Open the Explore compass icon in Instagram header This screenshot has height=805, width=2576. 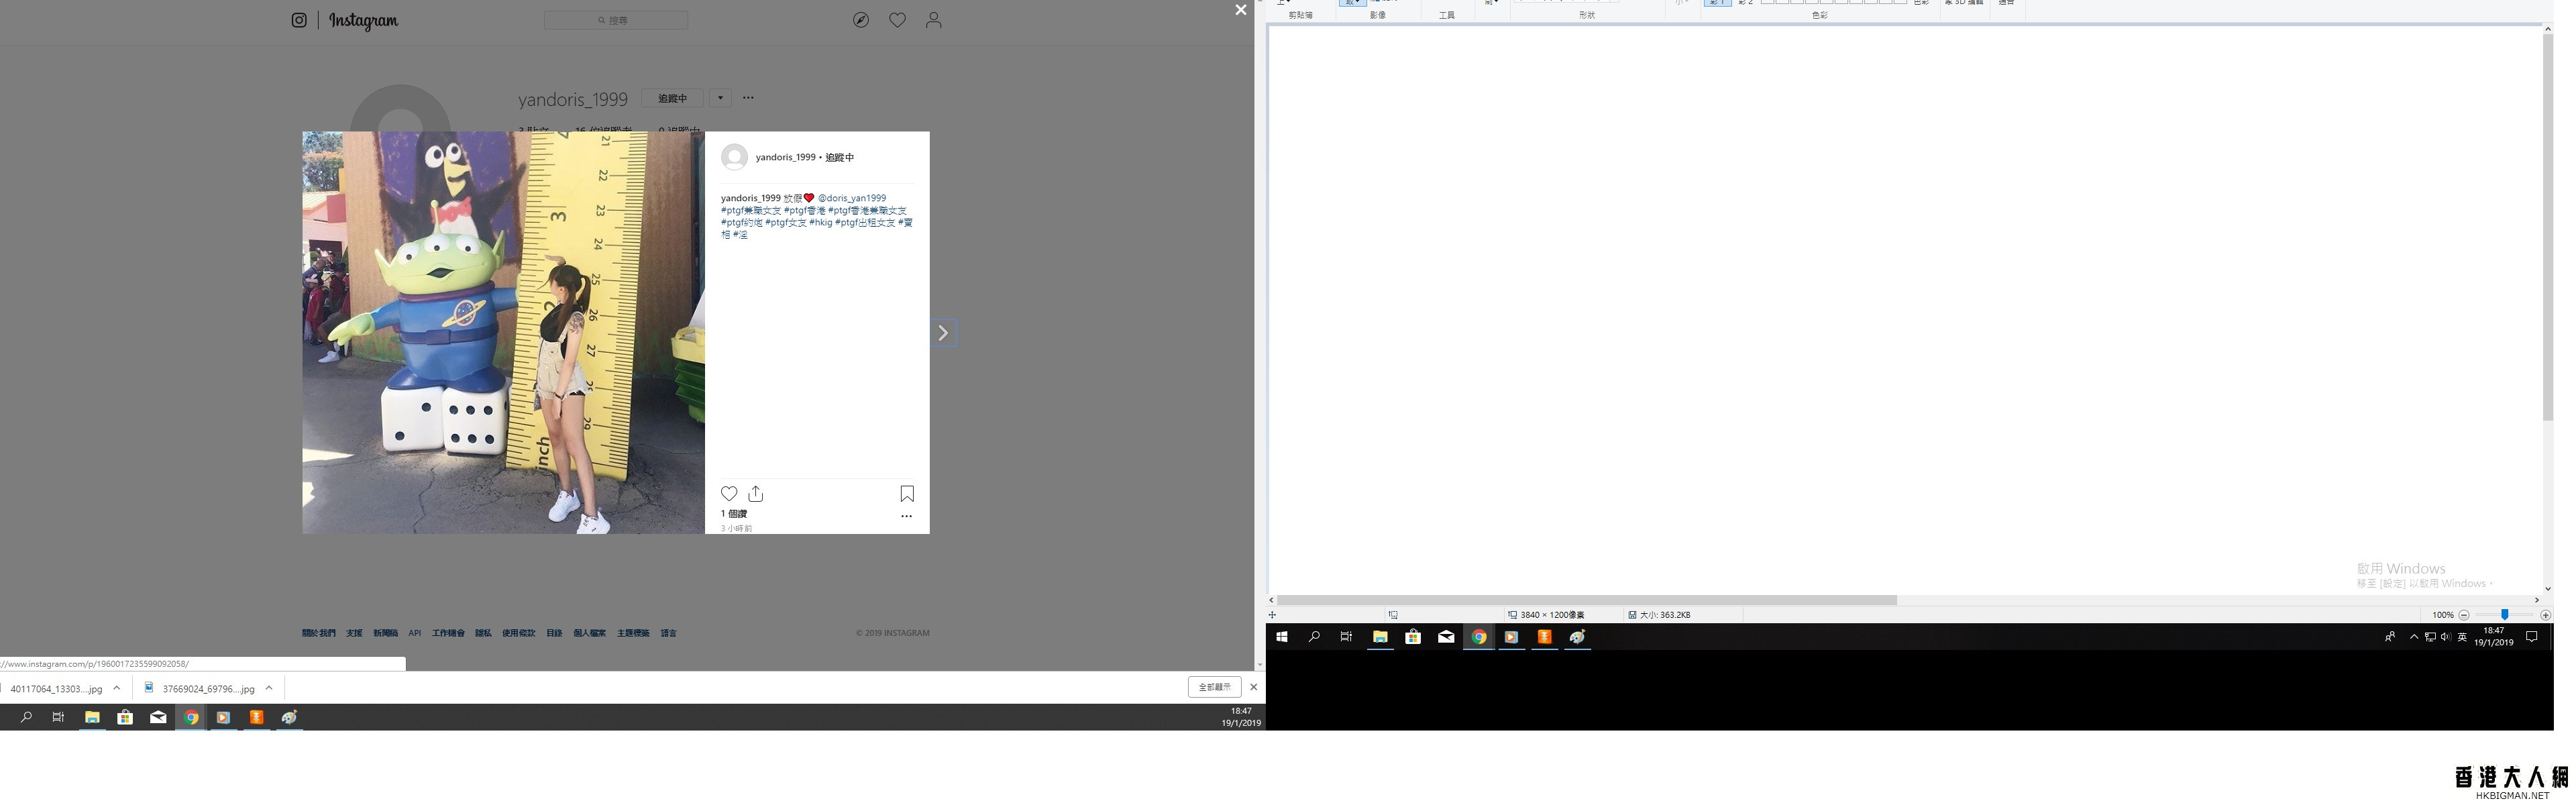click(861, 20)
